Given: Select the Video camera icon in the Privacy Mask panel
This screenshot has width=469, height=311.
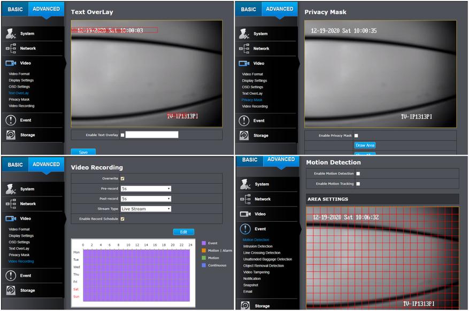Looking at the screenshot, I should (x=244, y=64).
